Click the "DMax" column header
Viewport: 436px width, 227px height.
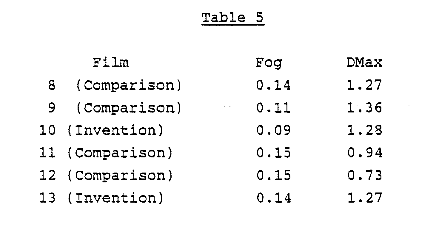(x=364, y=63)
